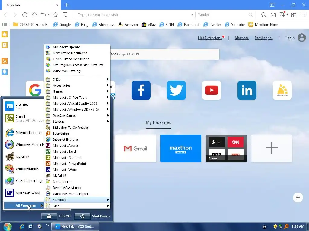The image size is (309, 231).
Task: Open the reader mode note icon in toolbar
Action: 65,15
